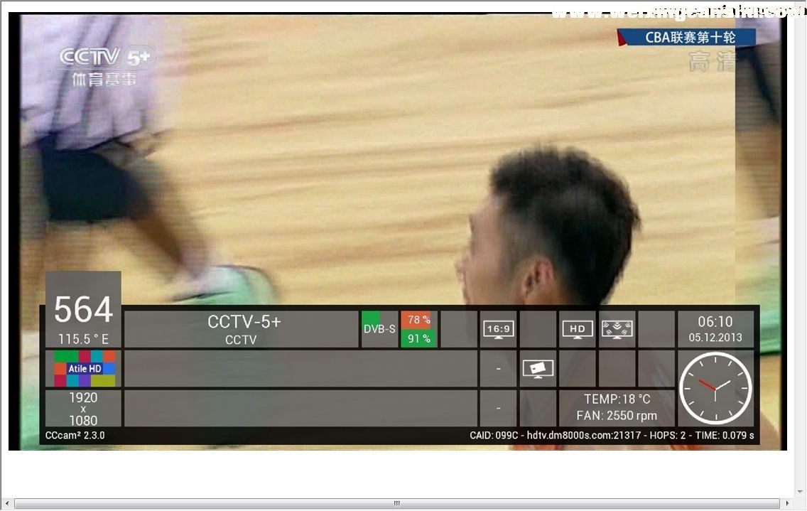This screenshot has height=511, width=807.
Task: Click the DVB-S tuner indicator
Action: pyautogui.click(x=379, y=328)
